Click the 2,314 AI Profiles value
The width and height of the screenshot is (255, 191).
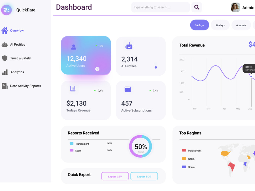click(x=130, y=59)
